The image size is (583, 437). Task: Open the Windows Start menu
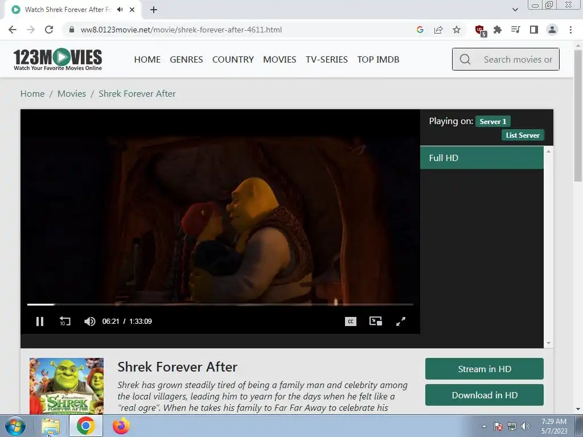tap(15, 426)
